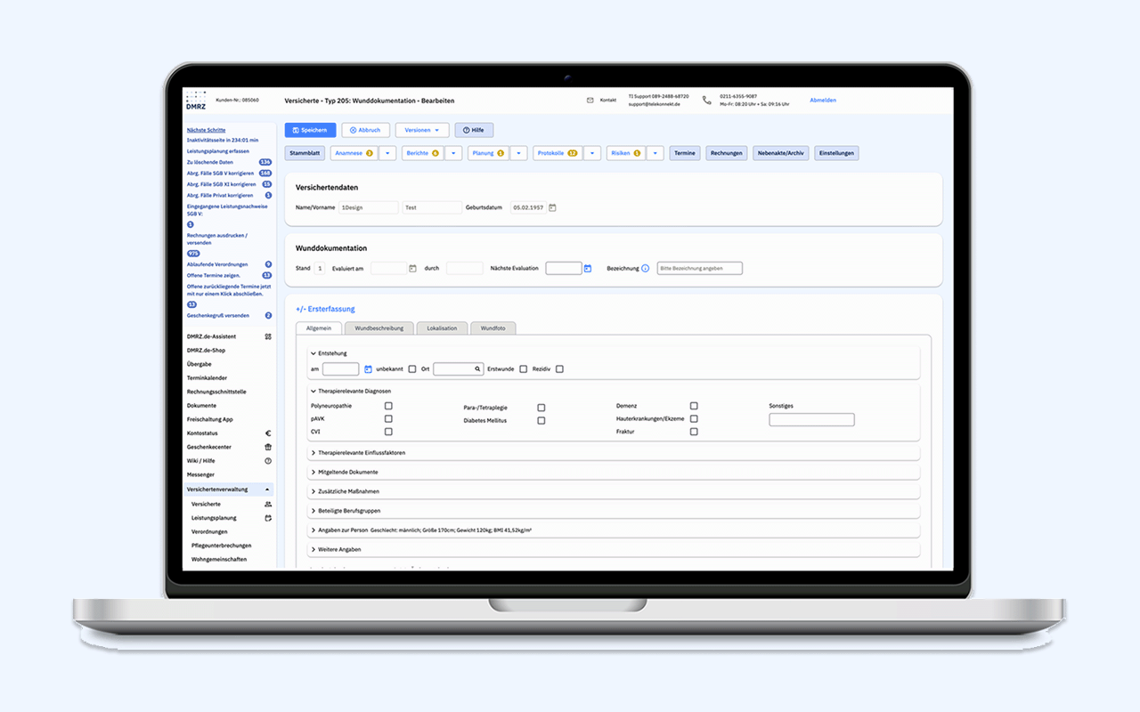Open the dropdown arrow next to Anamnese
Viewport: 1140px width, 712px height.
pos(387,153)
